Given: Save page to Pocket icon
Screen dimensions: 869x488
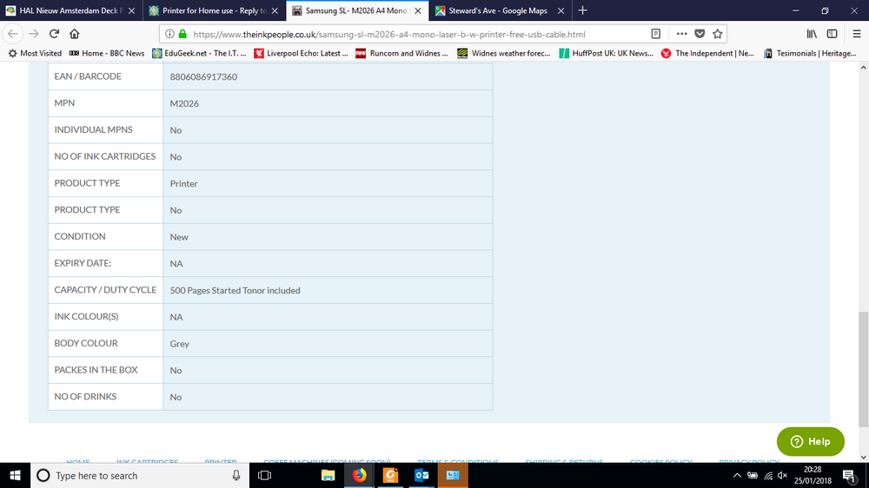Looking at the screenshot, I should (700, 34).
